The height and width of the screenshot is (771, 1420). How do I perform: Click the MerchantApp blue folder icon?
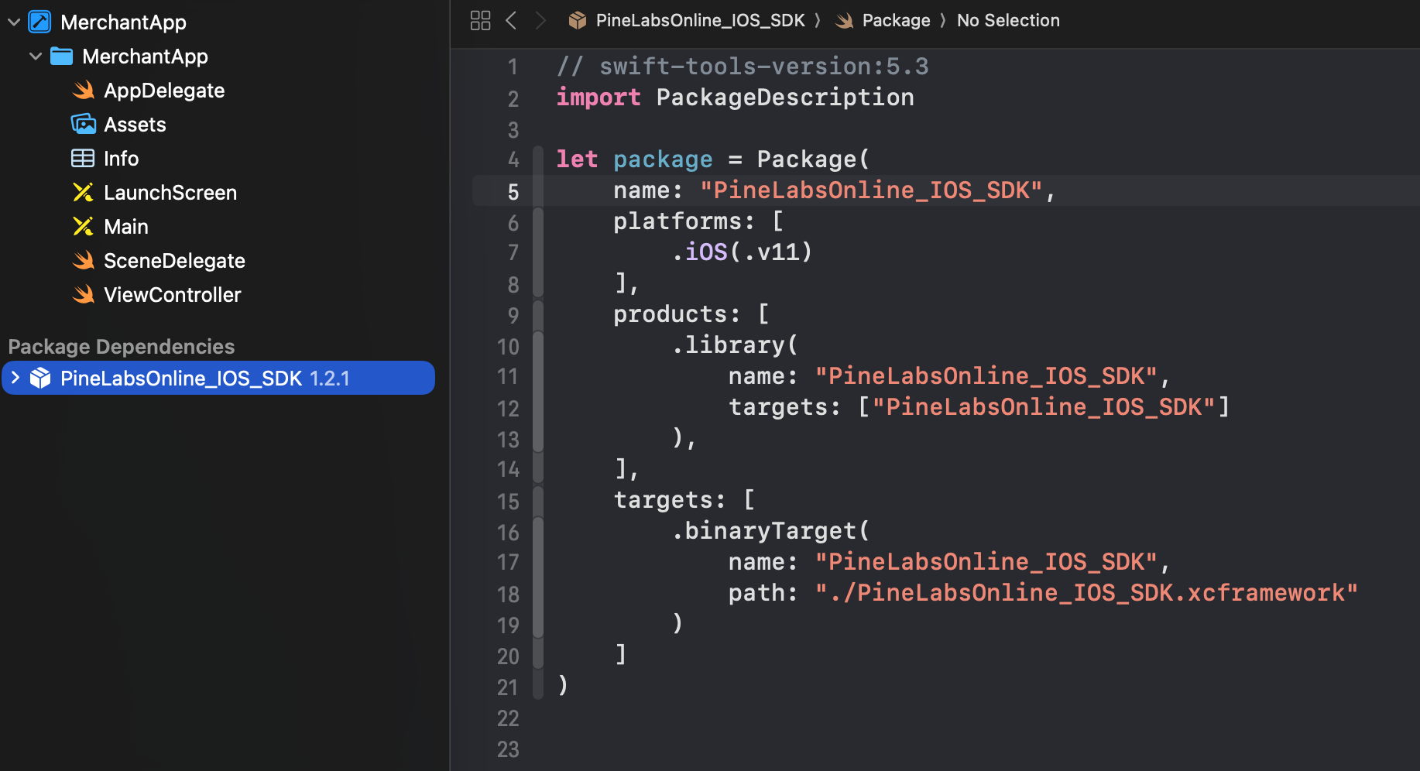tap(61, 56)
